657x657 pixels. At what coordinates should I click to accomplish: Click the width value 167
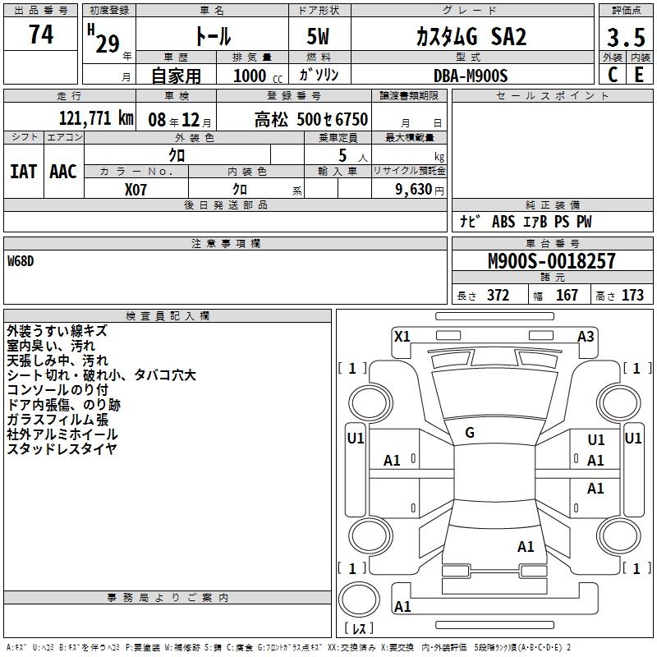pyautogui.click(x=567, y=295)
